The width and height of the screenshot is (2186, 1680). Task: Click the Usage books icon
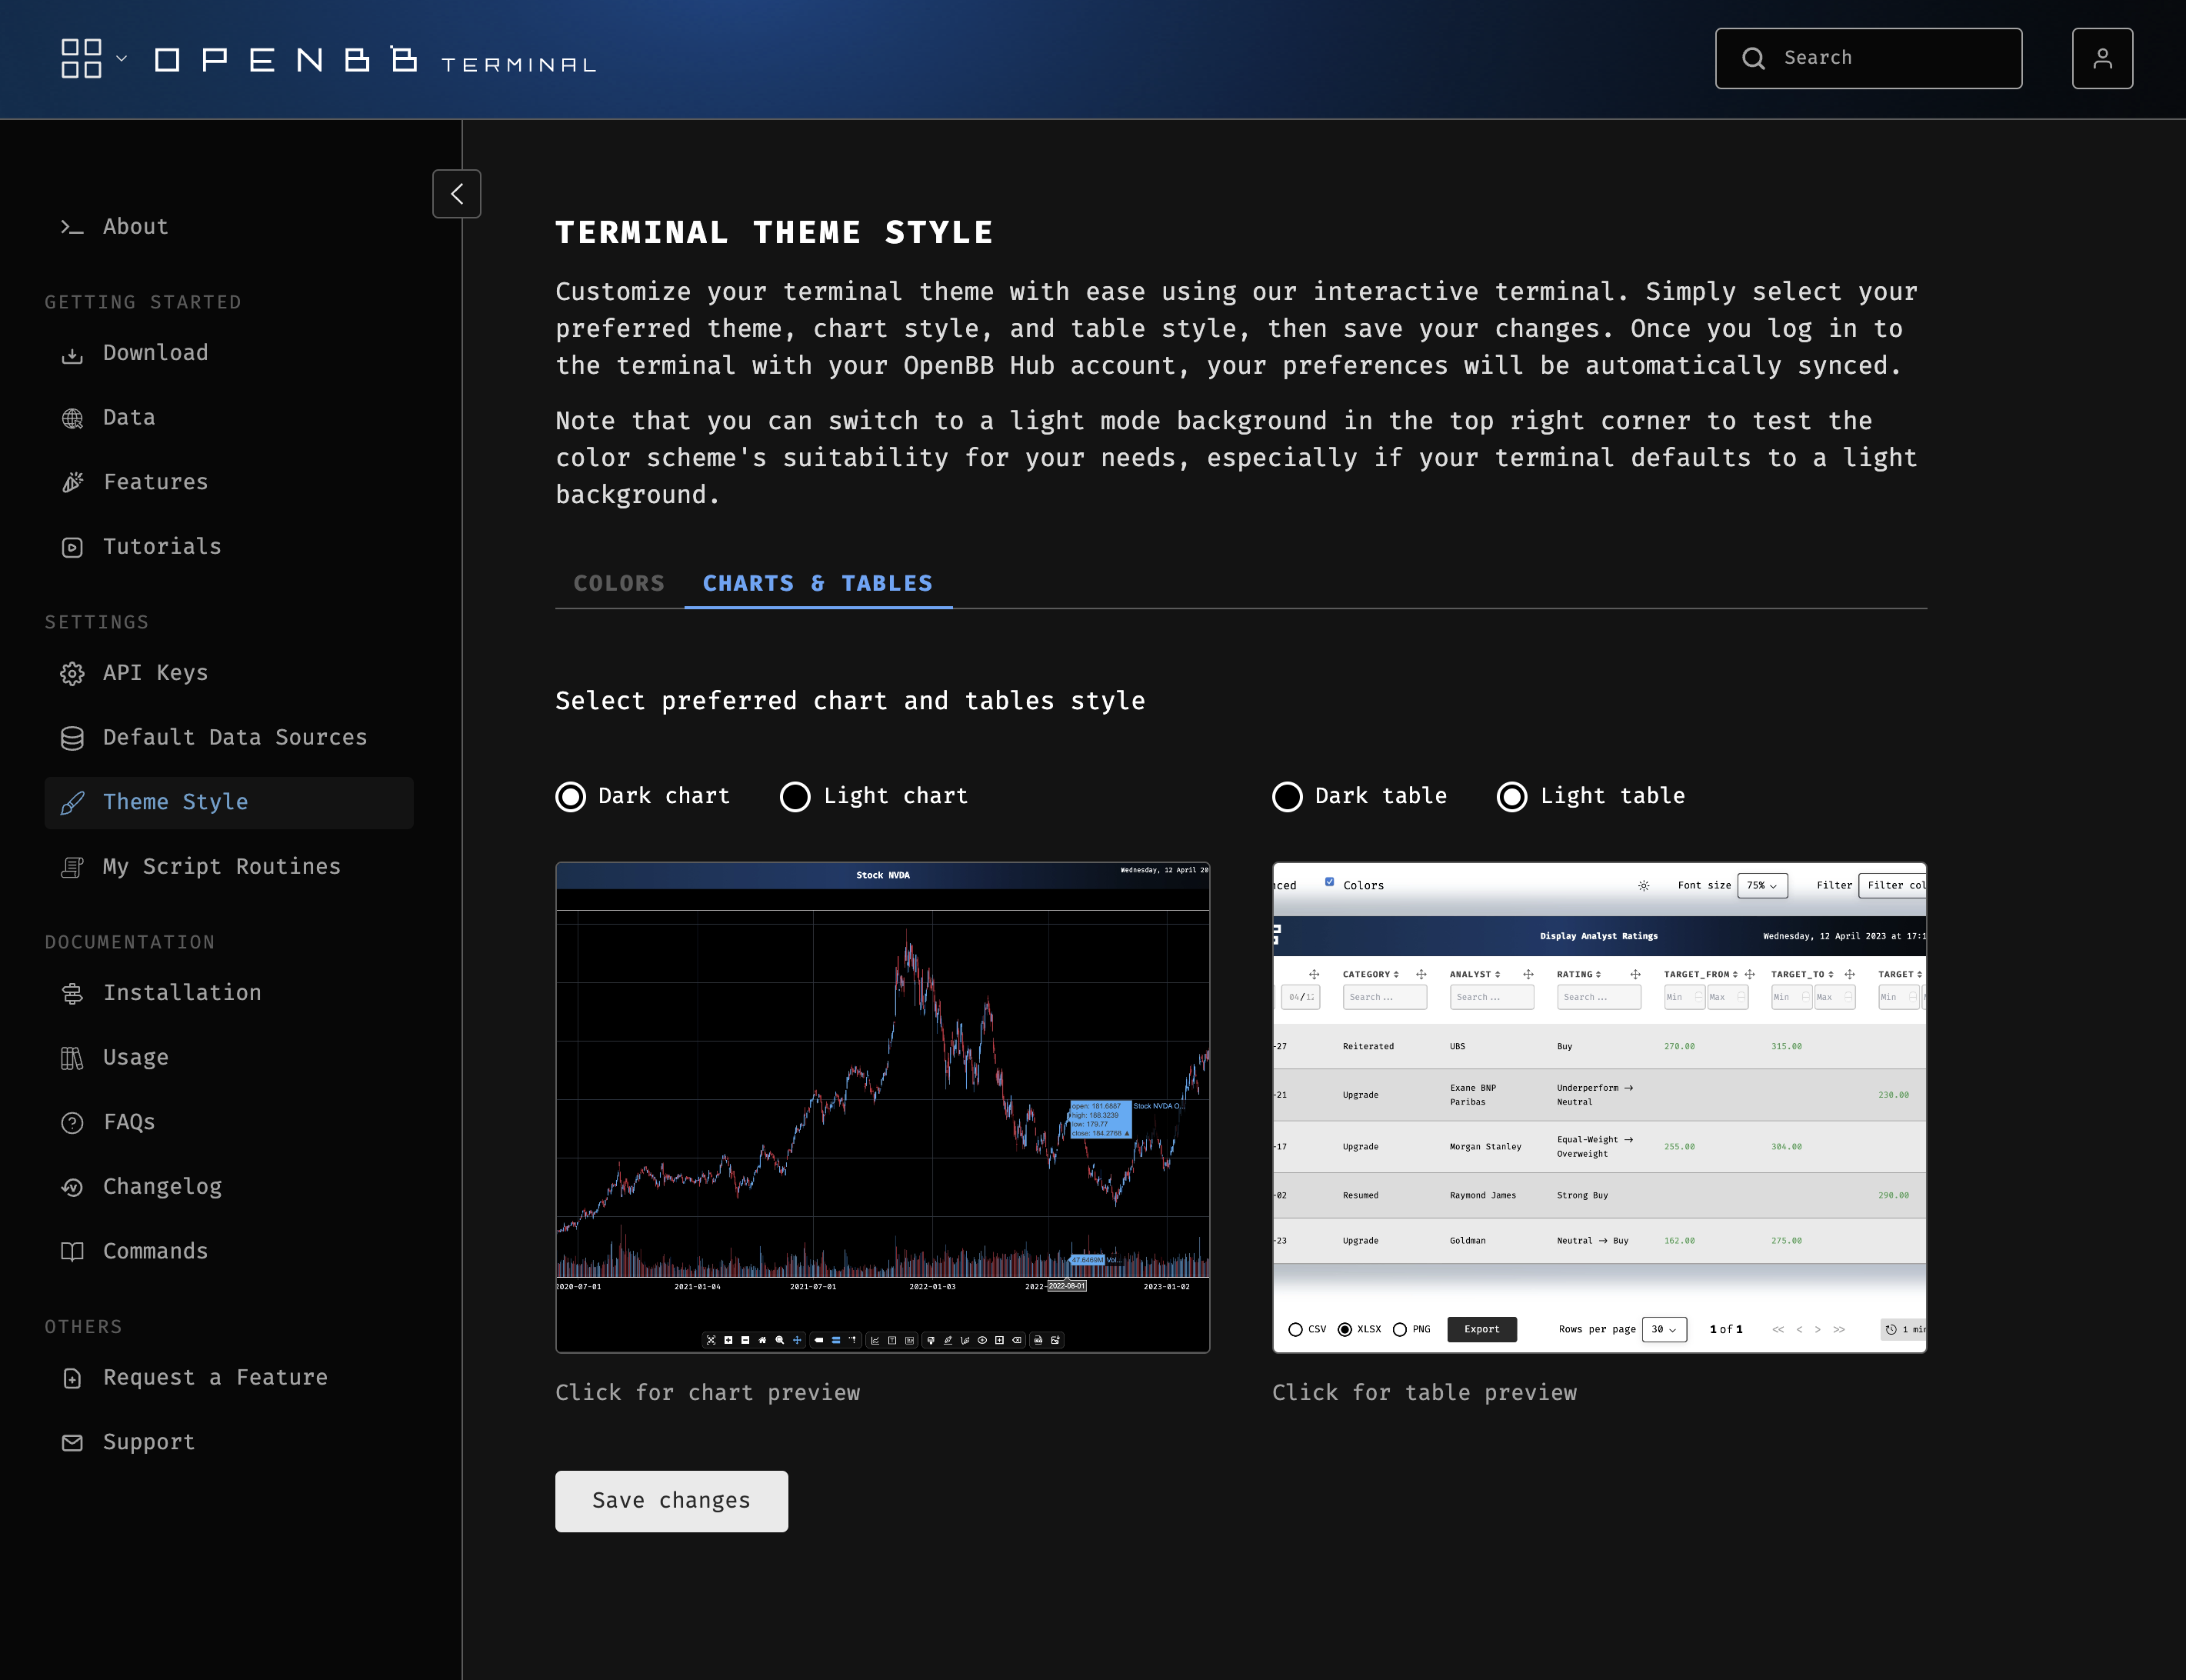pyautogui.click(x=72, y=1058)
